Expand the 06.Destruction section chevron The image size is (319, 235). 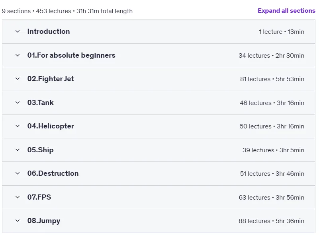coord(18,173)
